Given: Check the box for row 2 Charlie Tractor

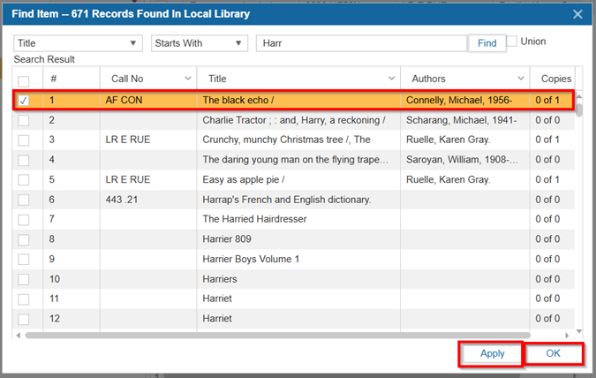Looking at the screenshot, I should tap(24, 120).
